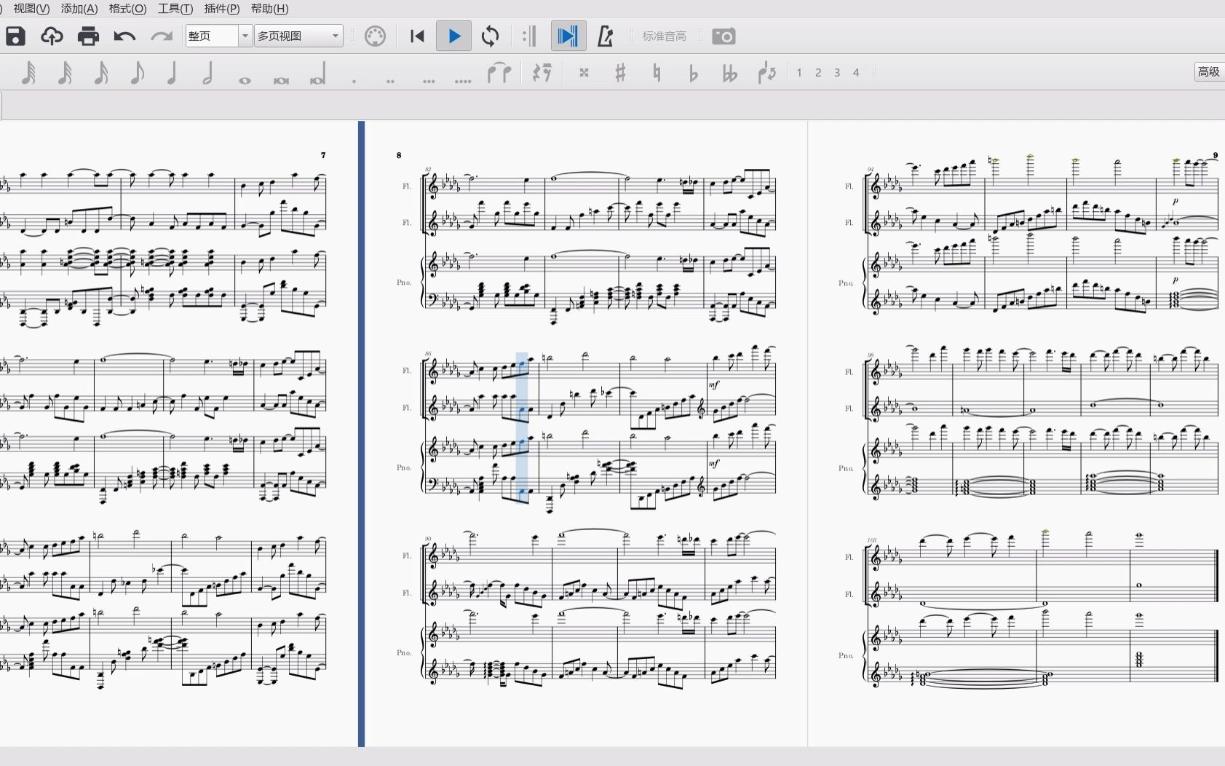
Task: Click the final whole note on page 9 second flute
Action: coord(1139,585)
